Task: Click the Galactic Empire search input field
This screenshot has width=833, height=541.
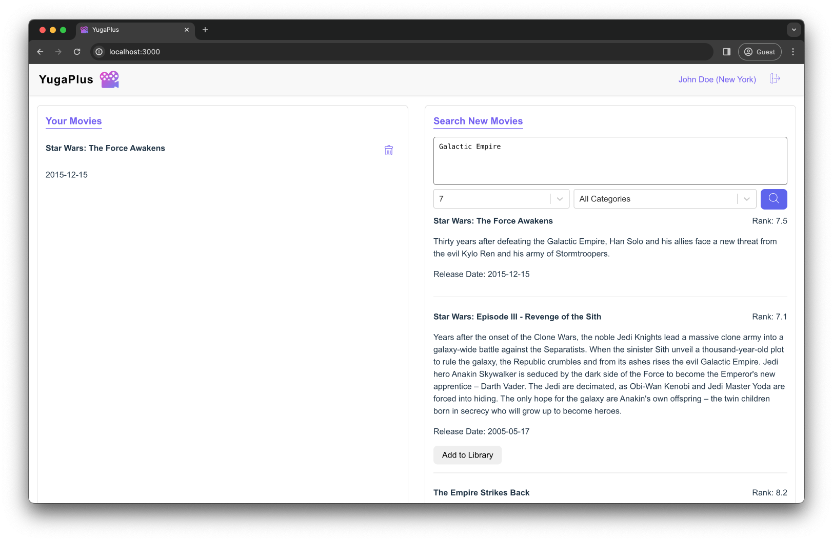Action: (610, 160)
